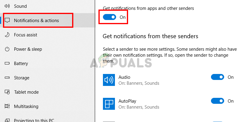The width and height of the screenshot is (243, 122).
Task: Toggle AutoPlay notifications switch
Action: click(218, 101)
